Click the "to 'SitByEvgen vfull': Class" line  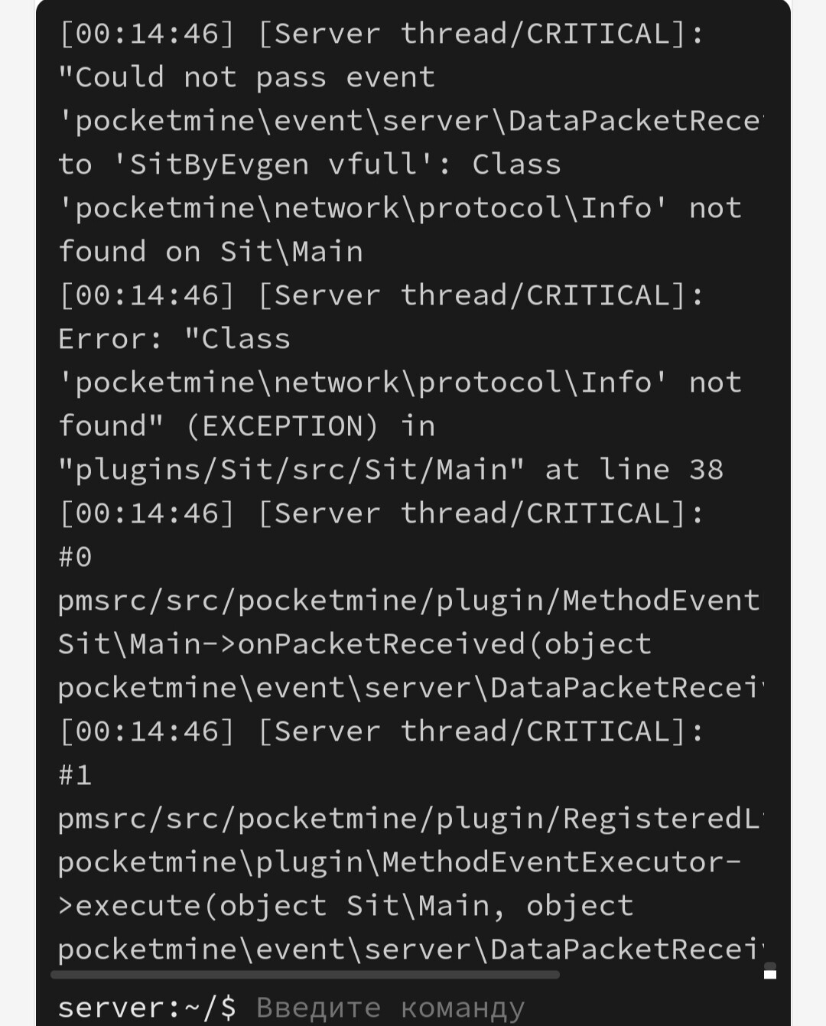point(310,164)
